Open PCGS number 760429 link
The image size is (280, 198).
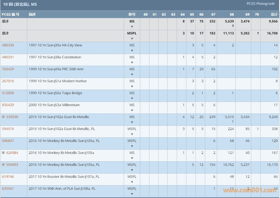[8, 69]
